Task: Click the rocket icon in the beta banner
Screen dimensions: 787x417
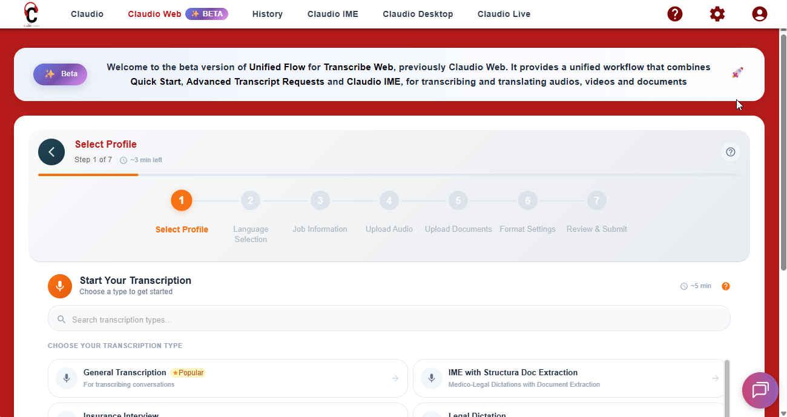Action: click(737, 73)
